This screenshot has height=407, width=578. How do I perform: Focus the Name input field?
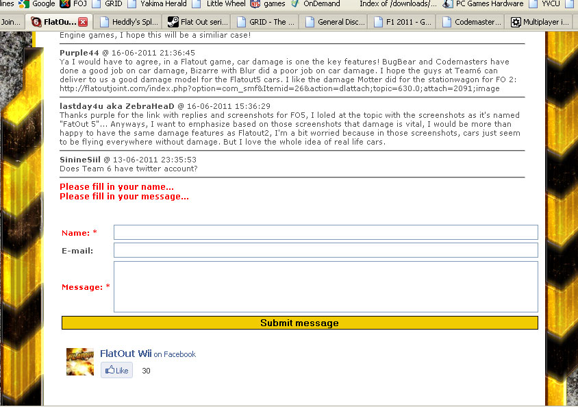pyautogui.click(x=326, y=232)
